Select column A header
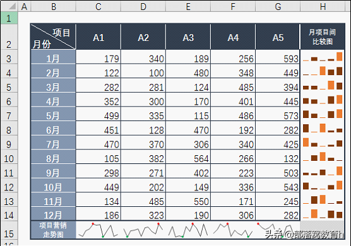This screenshot has width=351, height=246. point(24,6)
